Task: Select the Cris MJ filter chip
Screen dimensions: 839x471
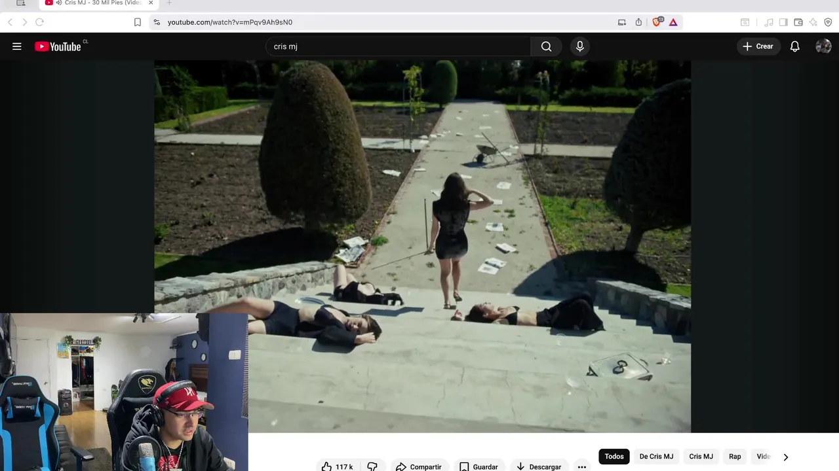Action: [701, 457]
